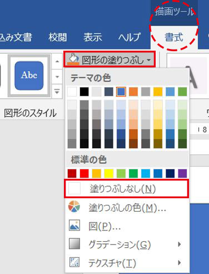Pick purple standard color
The image size is (209, 274).
182,173
